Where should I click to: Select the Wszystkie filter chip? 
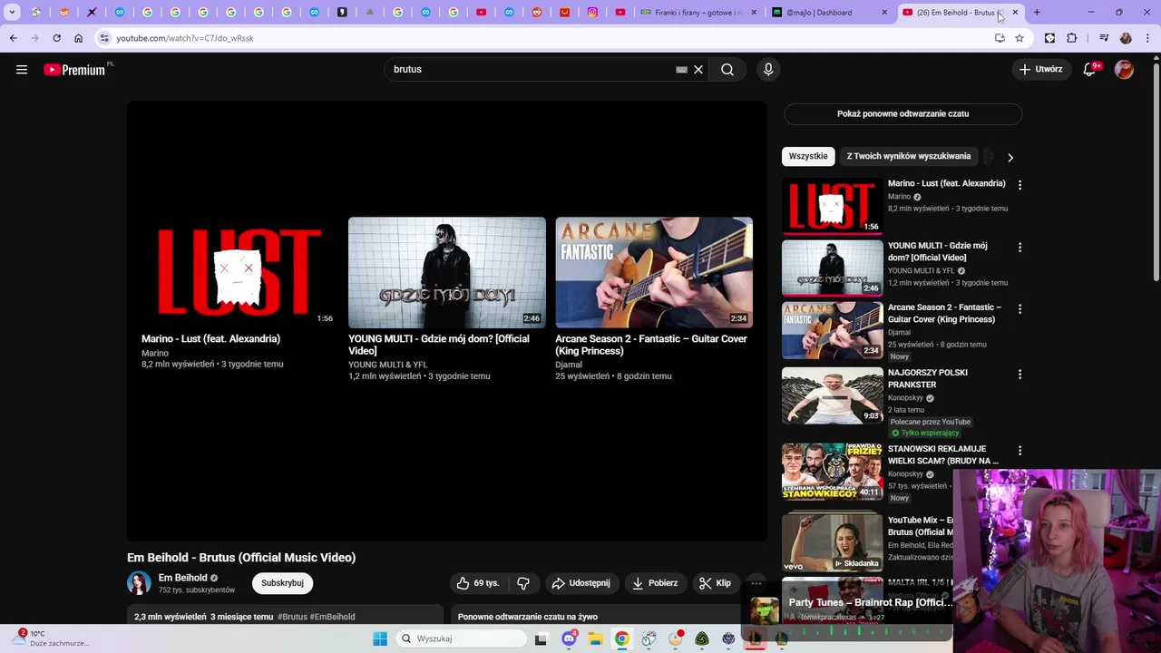click(808, 156)
